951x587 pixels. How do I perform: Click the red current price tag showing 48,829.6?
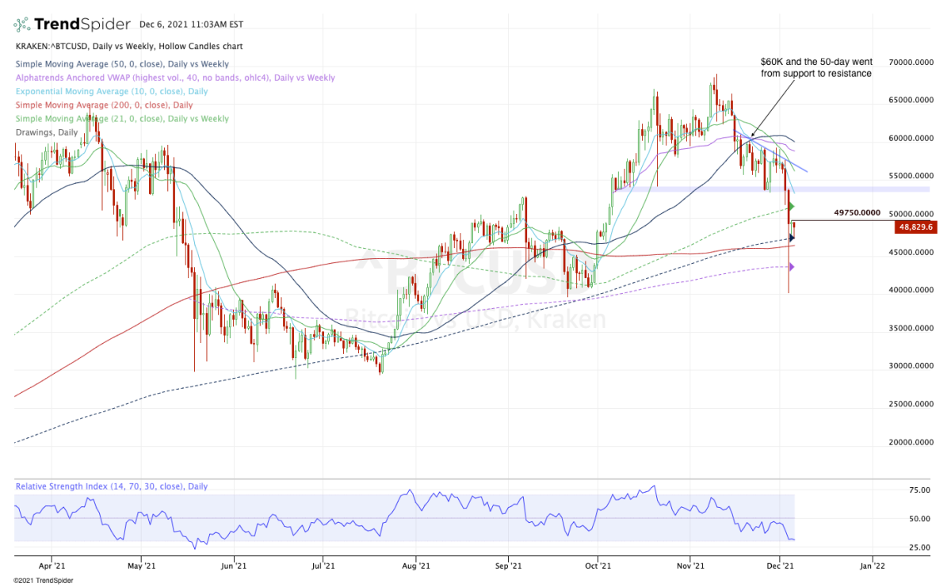point(915,227)
